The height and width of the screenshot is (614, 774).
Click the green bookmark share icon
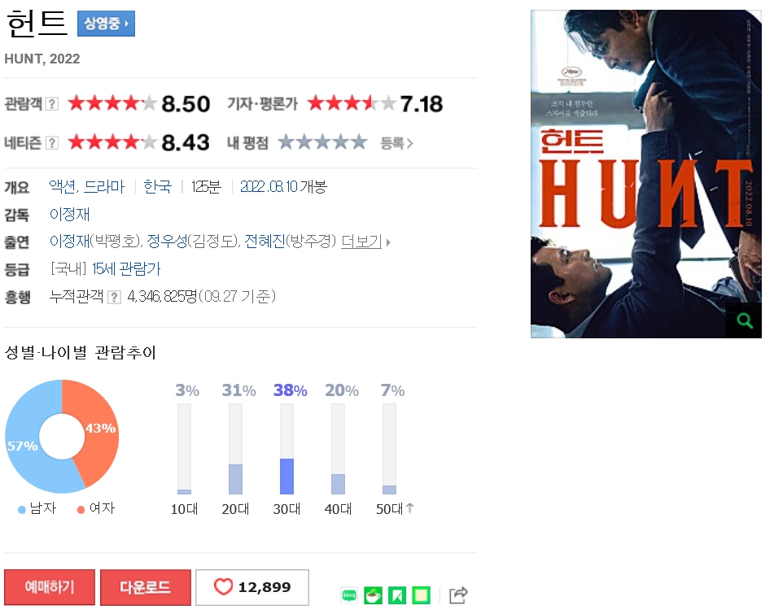tap(397, 595)
